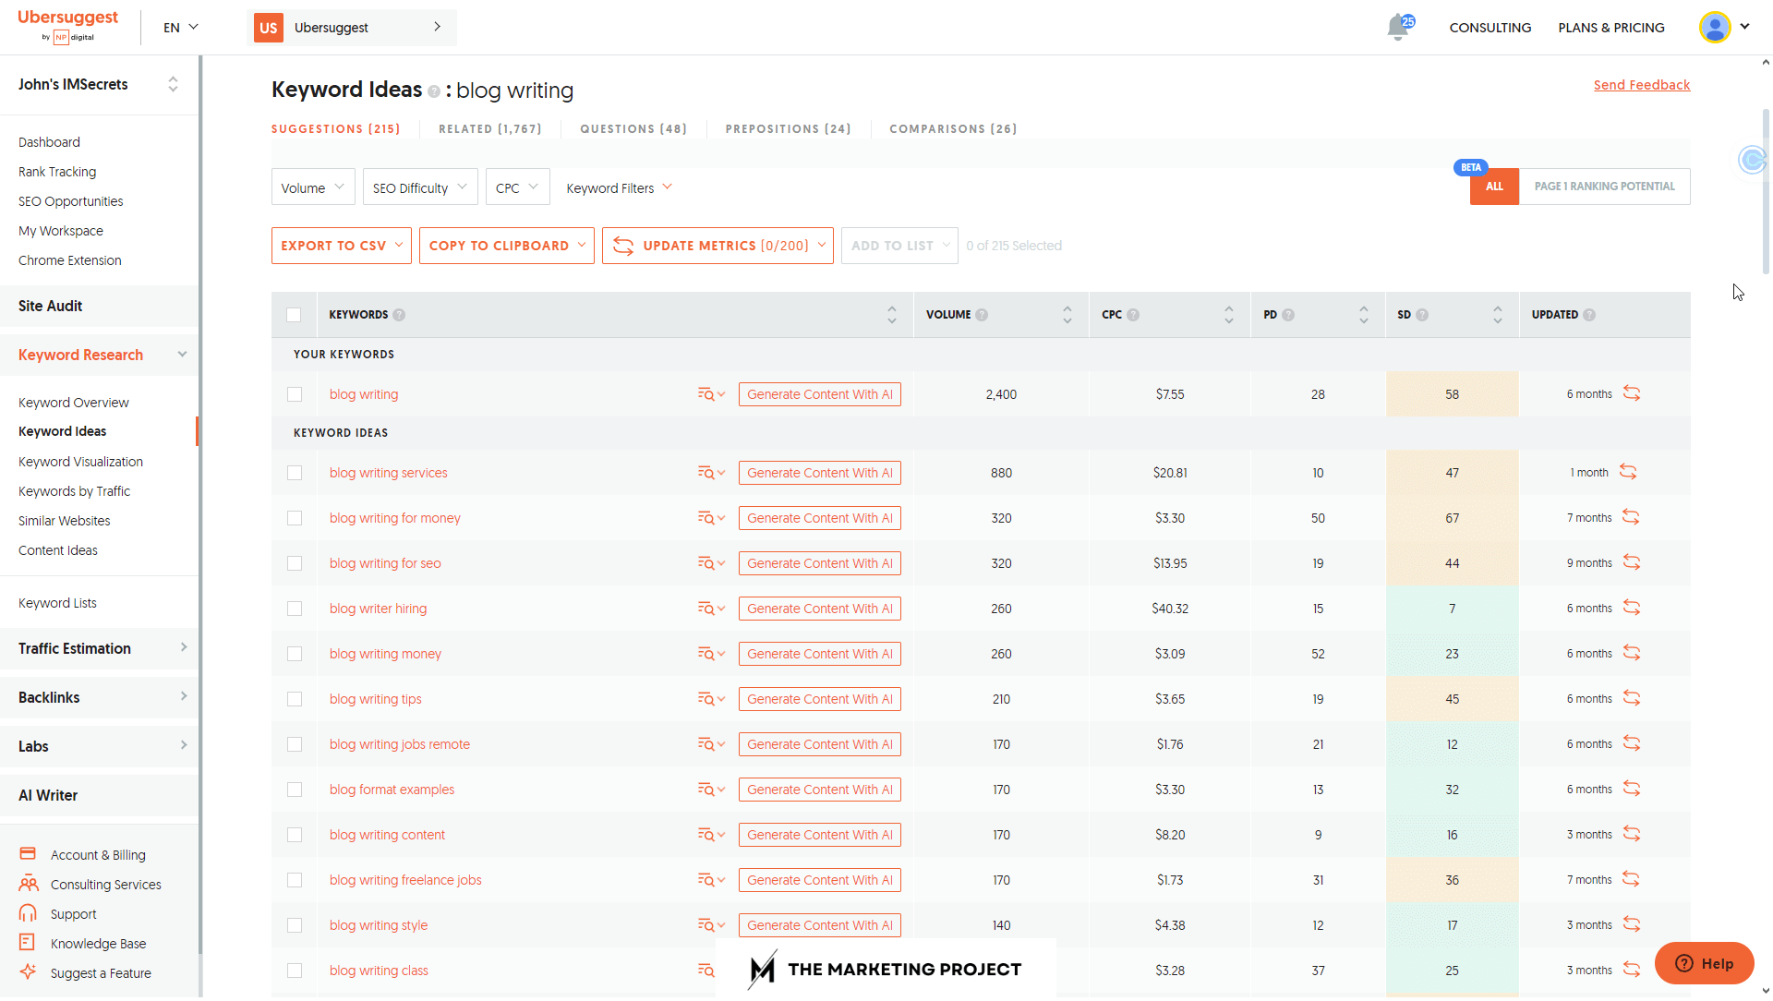
Task: Click the Consulting Services people icon
Action: [x=29, y=884]
